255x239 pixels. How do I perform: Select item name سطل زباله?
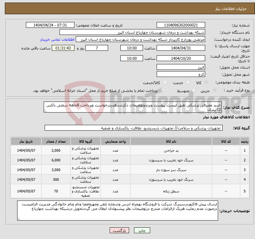171,191
